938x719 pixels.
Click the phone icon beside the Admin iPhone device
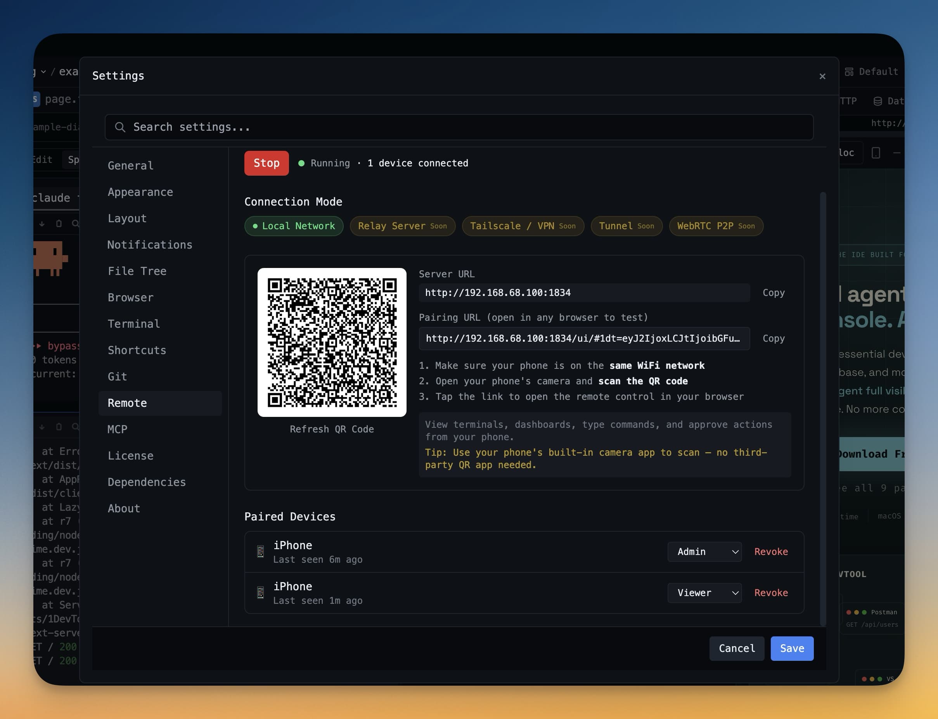click(x=260, y=552)
